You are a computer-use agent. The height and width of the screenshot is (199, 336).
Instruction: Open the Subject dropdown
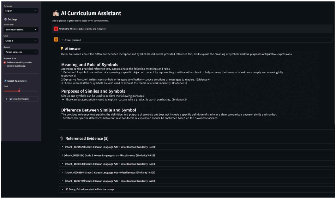(x=21, y=52)
